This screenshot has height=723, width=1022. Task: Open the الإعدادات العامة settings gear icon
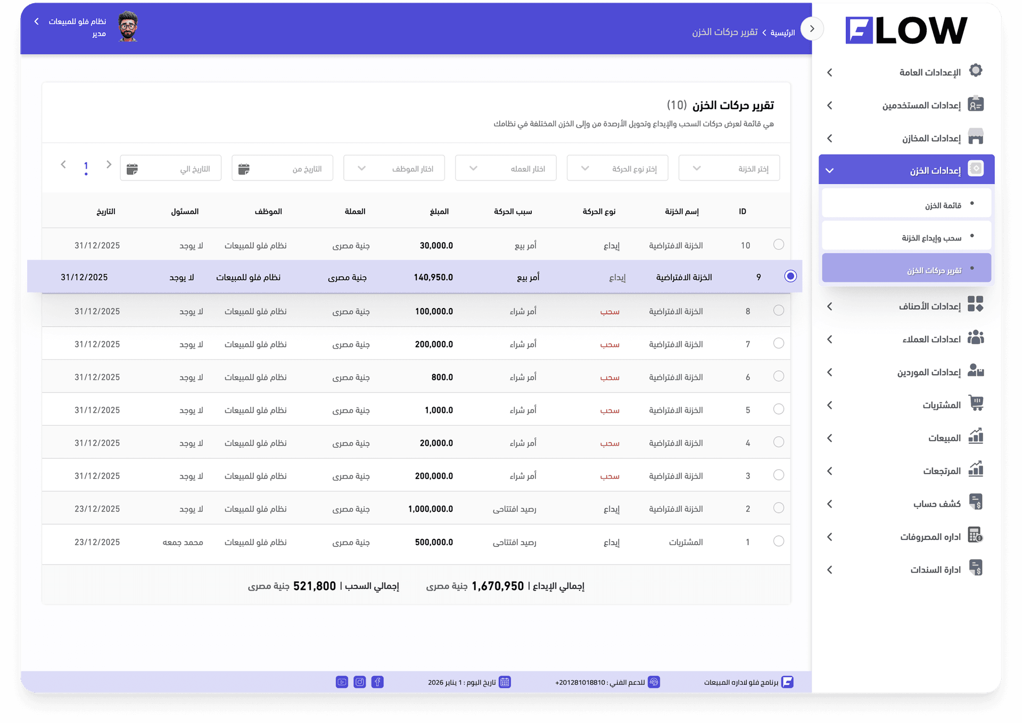pos(976,70)
